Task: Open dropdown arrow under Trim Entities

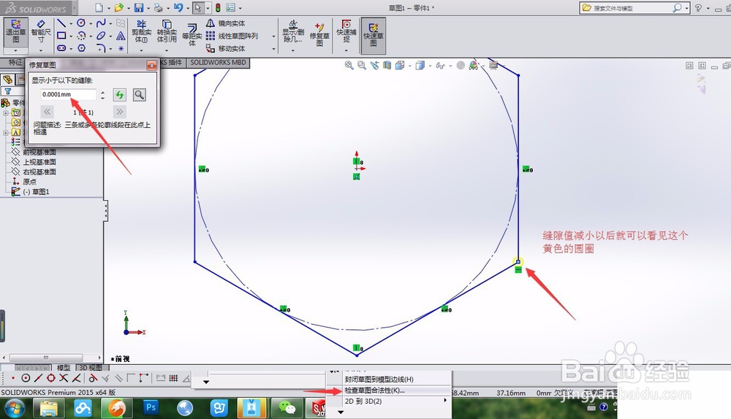Action: 141,50
